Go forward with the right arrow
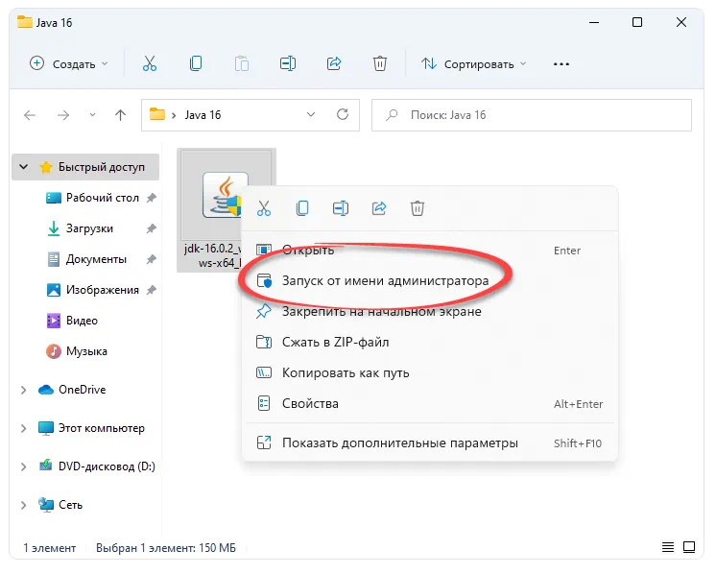 (x=63, y=115)
